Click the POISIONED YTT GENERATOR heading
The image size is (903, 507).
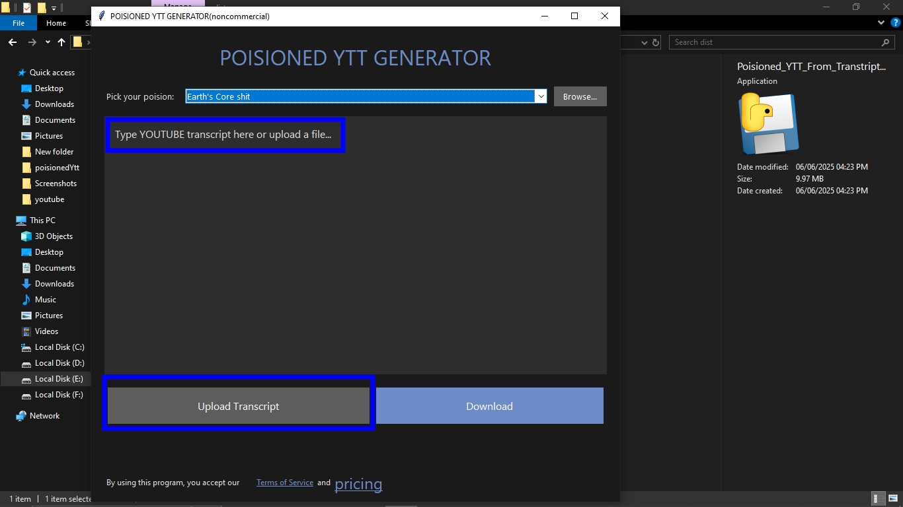click(356, 58)
